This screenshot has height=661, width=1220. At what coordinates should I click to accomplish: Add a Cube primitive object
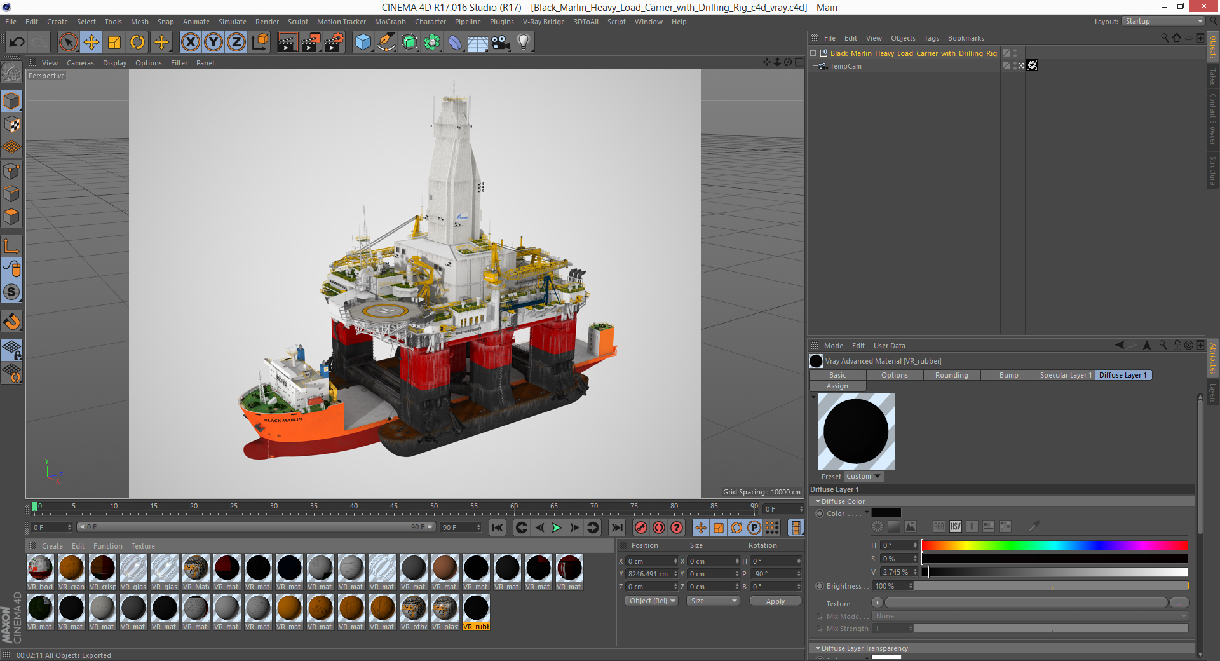363,43
